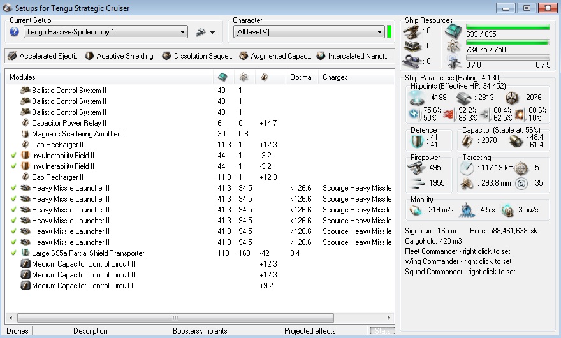Toggle first Heavy Missile Launcher II checkmark

coord(13,188)
